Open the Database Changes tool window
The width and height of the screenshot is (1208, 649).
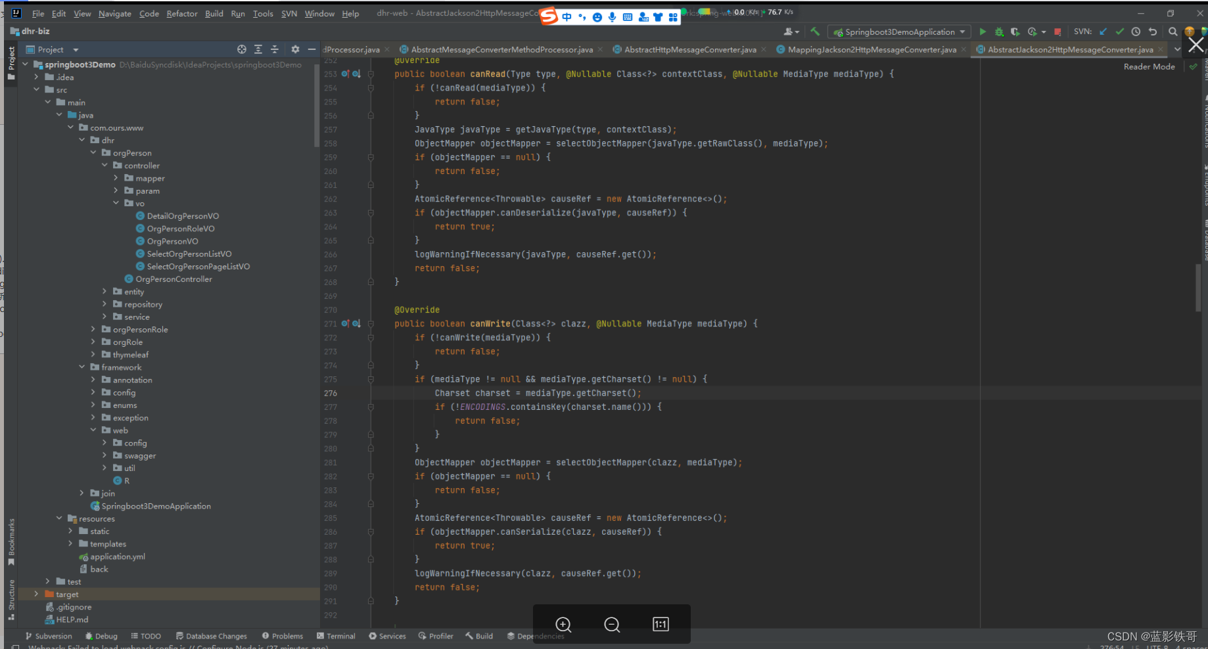pos(212,636)
